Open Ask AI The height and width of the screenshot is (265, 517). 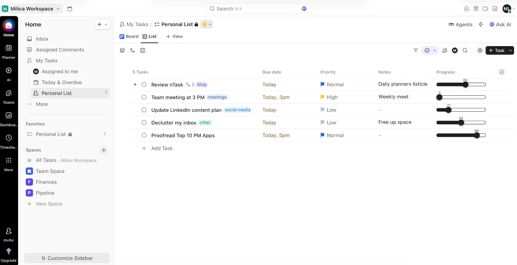[x=500, y=24]
